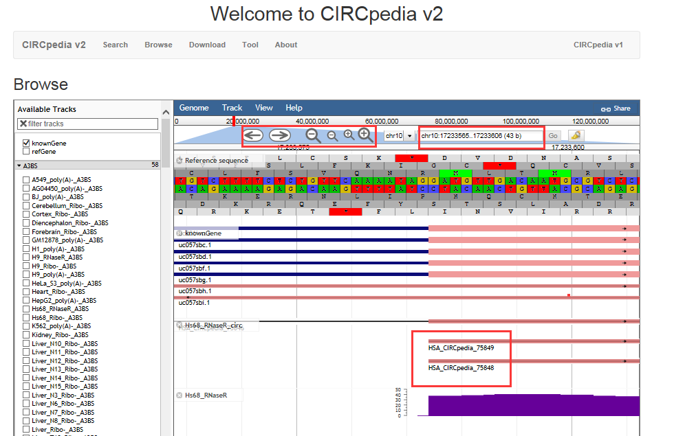Pan left with the left arrow button

pos(253,135)
